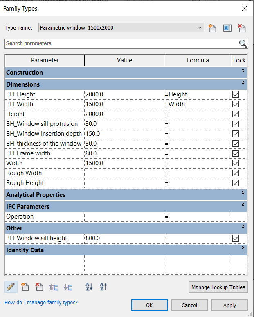Sort parameters in descending order
The image size is (254, 317).
[103, 287]
